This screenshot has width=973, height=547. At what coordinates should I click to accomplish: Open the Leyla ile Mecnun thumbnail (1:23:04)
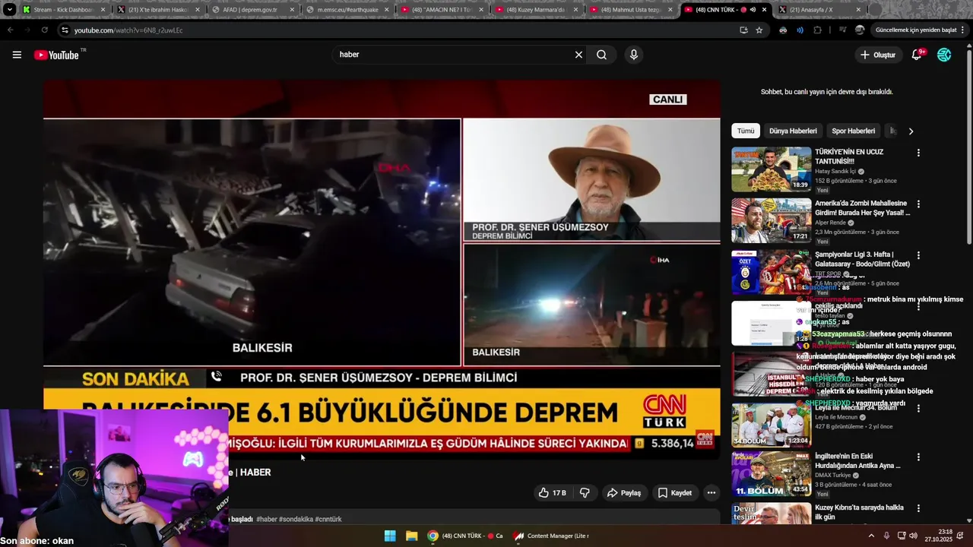pos(772,425)
